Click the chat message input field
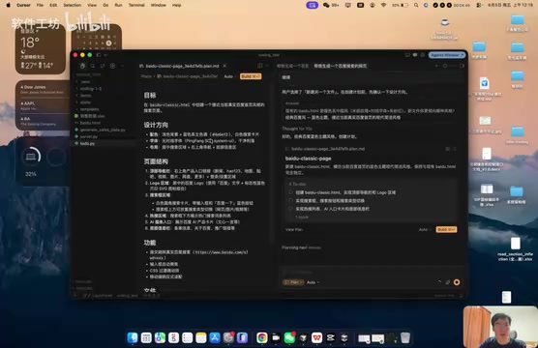This screenshot has width=538, height=348. (x=372, y=273)
